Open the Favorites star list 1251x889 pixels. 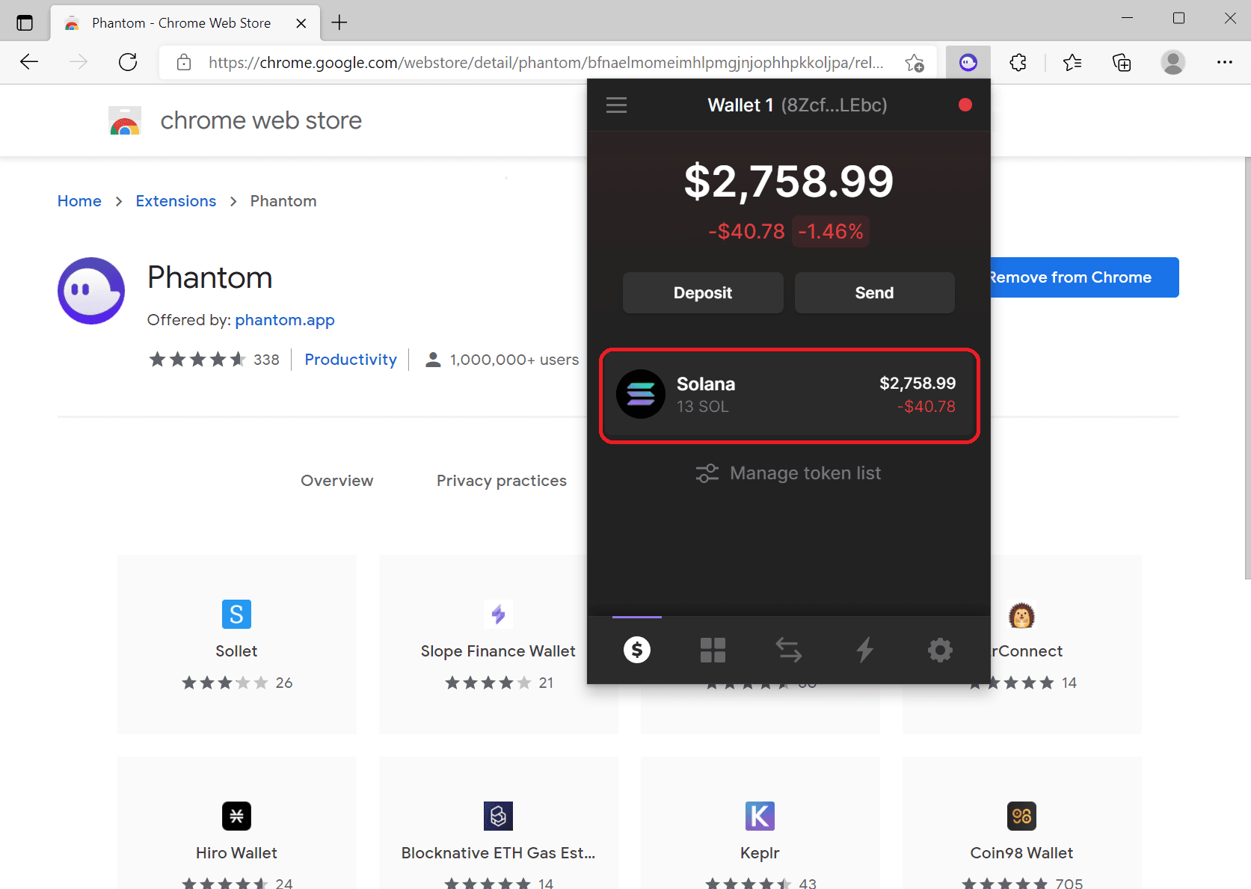pos(1072,62)
